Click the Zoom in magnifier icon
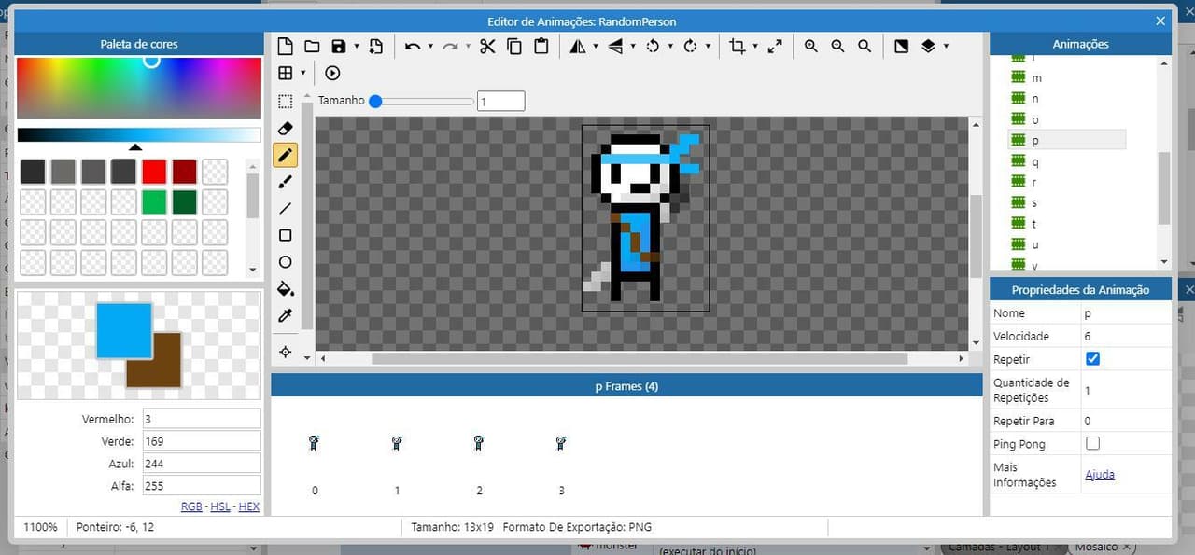This screenshot has height=555, width=1195. (x=810, y=46)
